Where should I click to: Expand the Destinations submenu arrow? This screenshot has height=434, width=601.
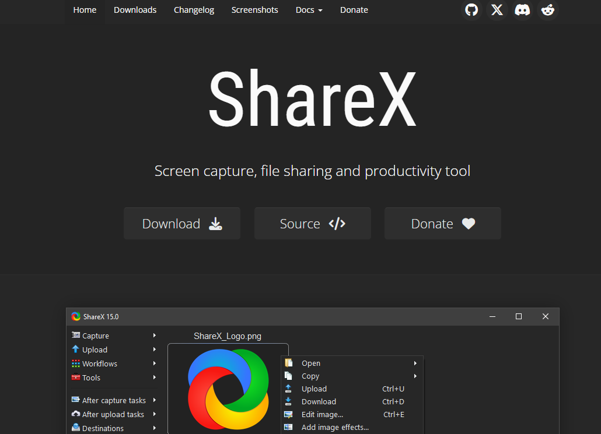tap(155, 428)
